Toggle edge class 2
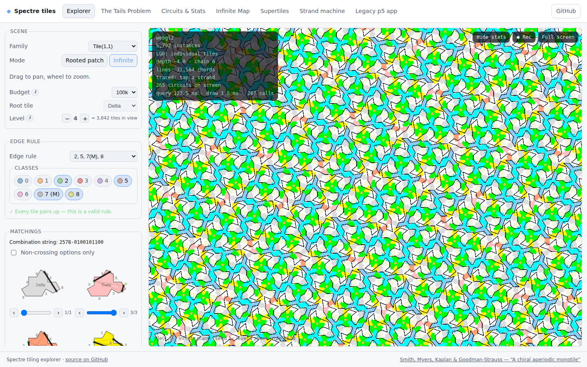The image size is (587, 367). click(x=63, y=181)
